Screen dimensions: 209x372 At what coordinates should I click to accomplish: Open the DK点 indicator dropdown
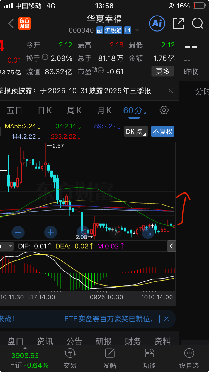click(x=136, y=131)
